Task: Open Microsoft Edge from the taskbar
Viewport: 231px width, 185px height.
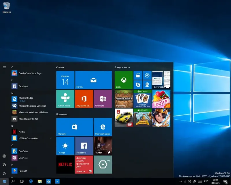Action: [x=31, y=182]
